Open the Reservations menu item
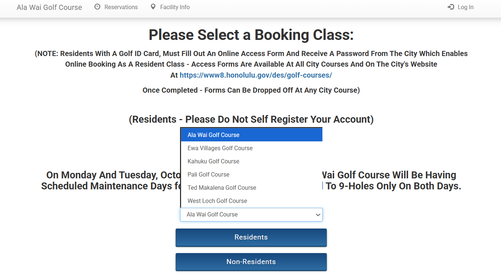The image size is (501, 278). tap(121, 7)
